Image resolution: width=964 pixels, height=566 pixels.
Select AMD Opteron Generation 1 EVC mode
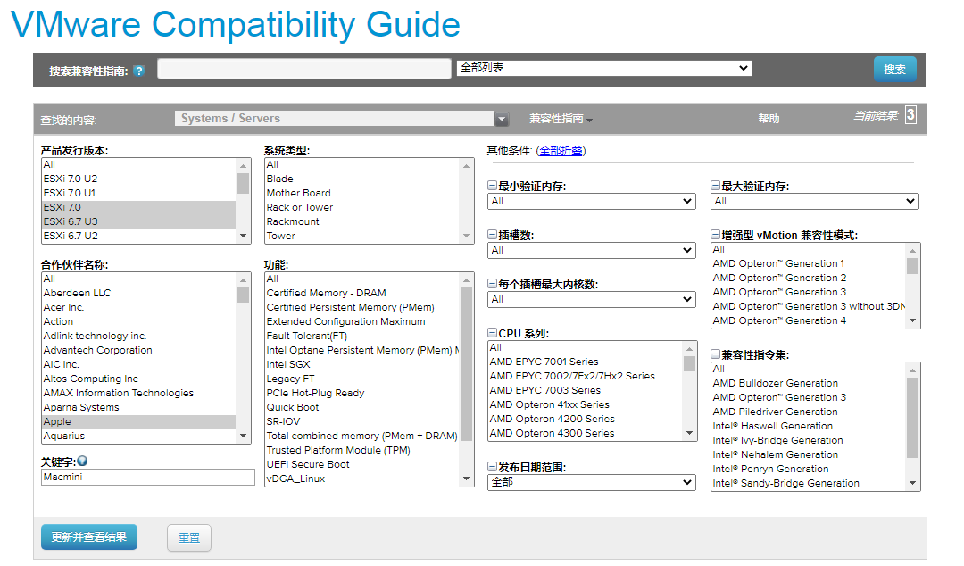[809, 264]
